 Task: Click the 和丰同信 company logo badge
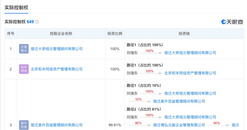(24, 69)
